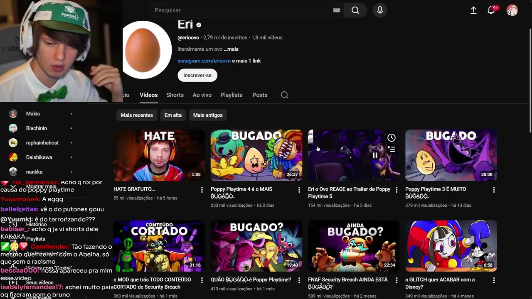Switch to the Playlists tab
The image size is (532, 299).
click(x=231, y=95)
